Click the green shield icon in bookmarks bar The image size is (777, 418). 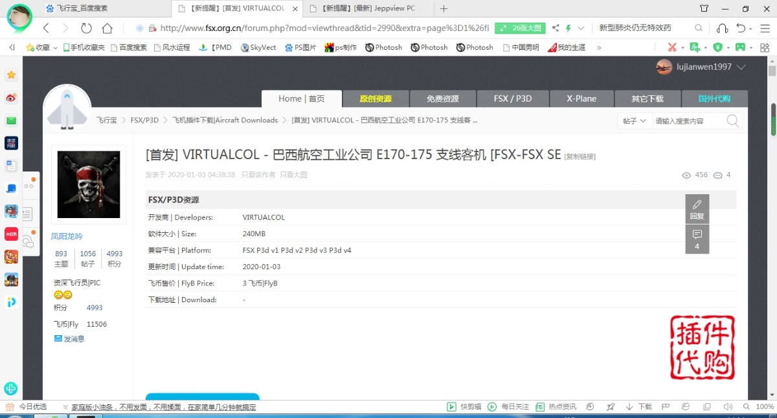717,47
